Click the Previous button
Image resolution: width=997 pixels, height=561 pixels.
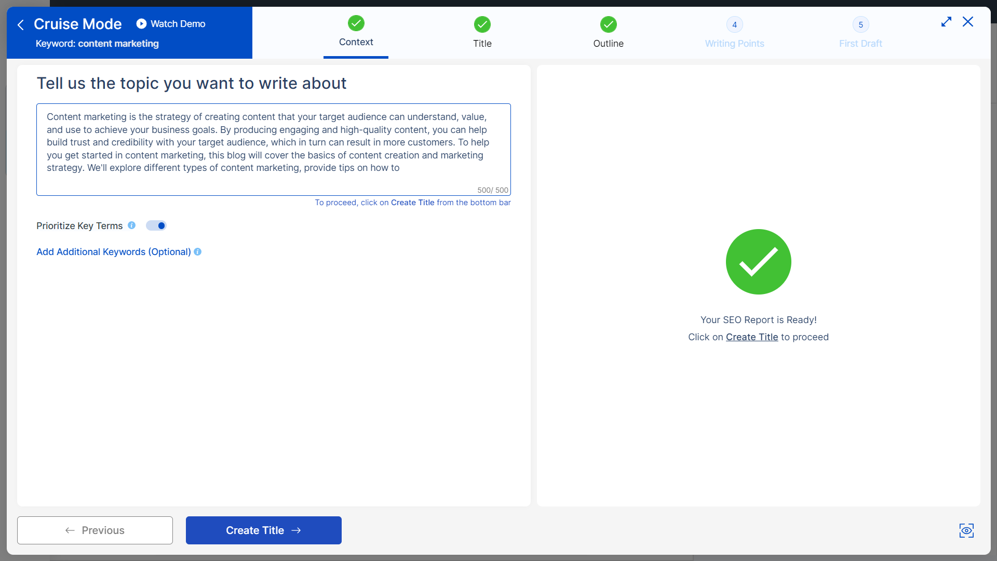pyautogui.click(x=95, y=530)
